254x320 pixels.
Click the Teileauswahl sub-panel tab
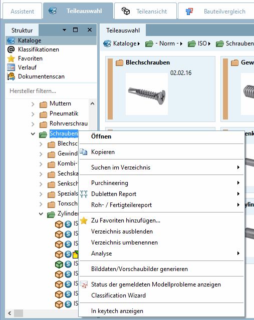[x=123, y=30]
